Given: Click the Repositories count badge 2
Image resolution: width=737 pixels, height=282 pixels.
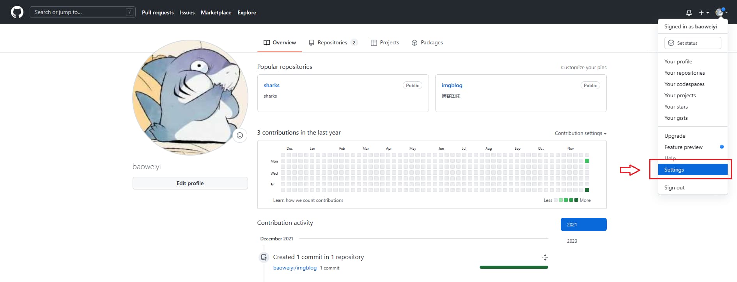Looking at the screenshot, I should pyautogui.click(x=354, y=43).
